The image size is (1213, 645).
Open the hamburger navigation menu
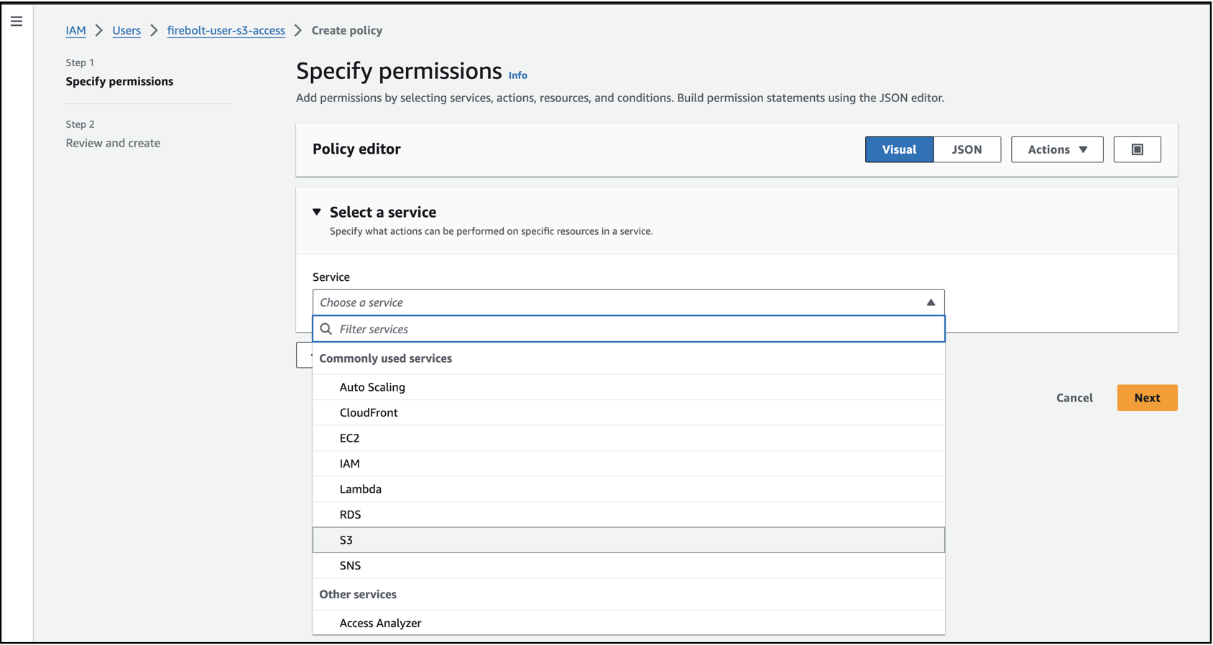[17, 22]
